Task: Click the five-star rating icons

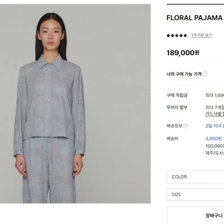Action: [177, 35]
